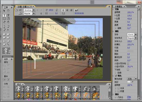Select the Line tool
Screen dimensions: 142x102
[8, 44]
